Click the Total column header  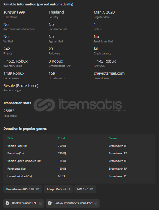click(61, 138)
